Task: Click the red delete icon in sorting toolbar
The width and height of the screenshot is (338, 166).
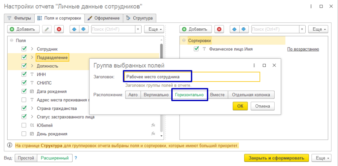Action: click(219, 29)
